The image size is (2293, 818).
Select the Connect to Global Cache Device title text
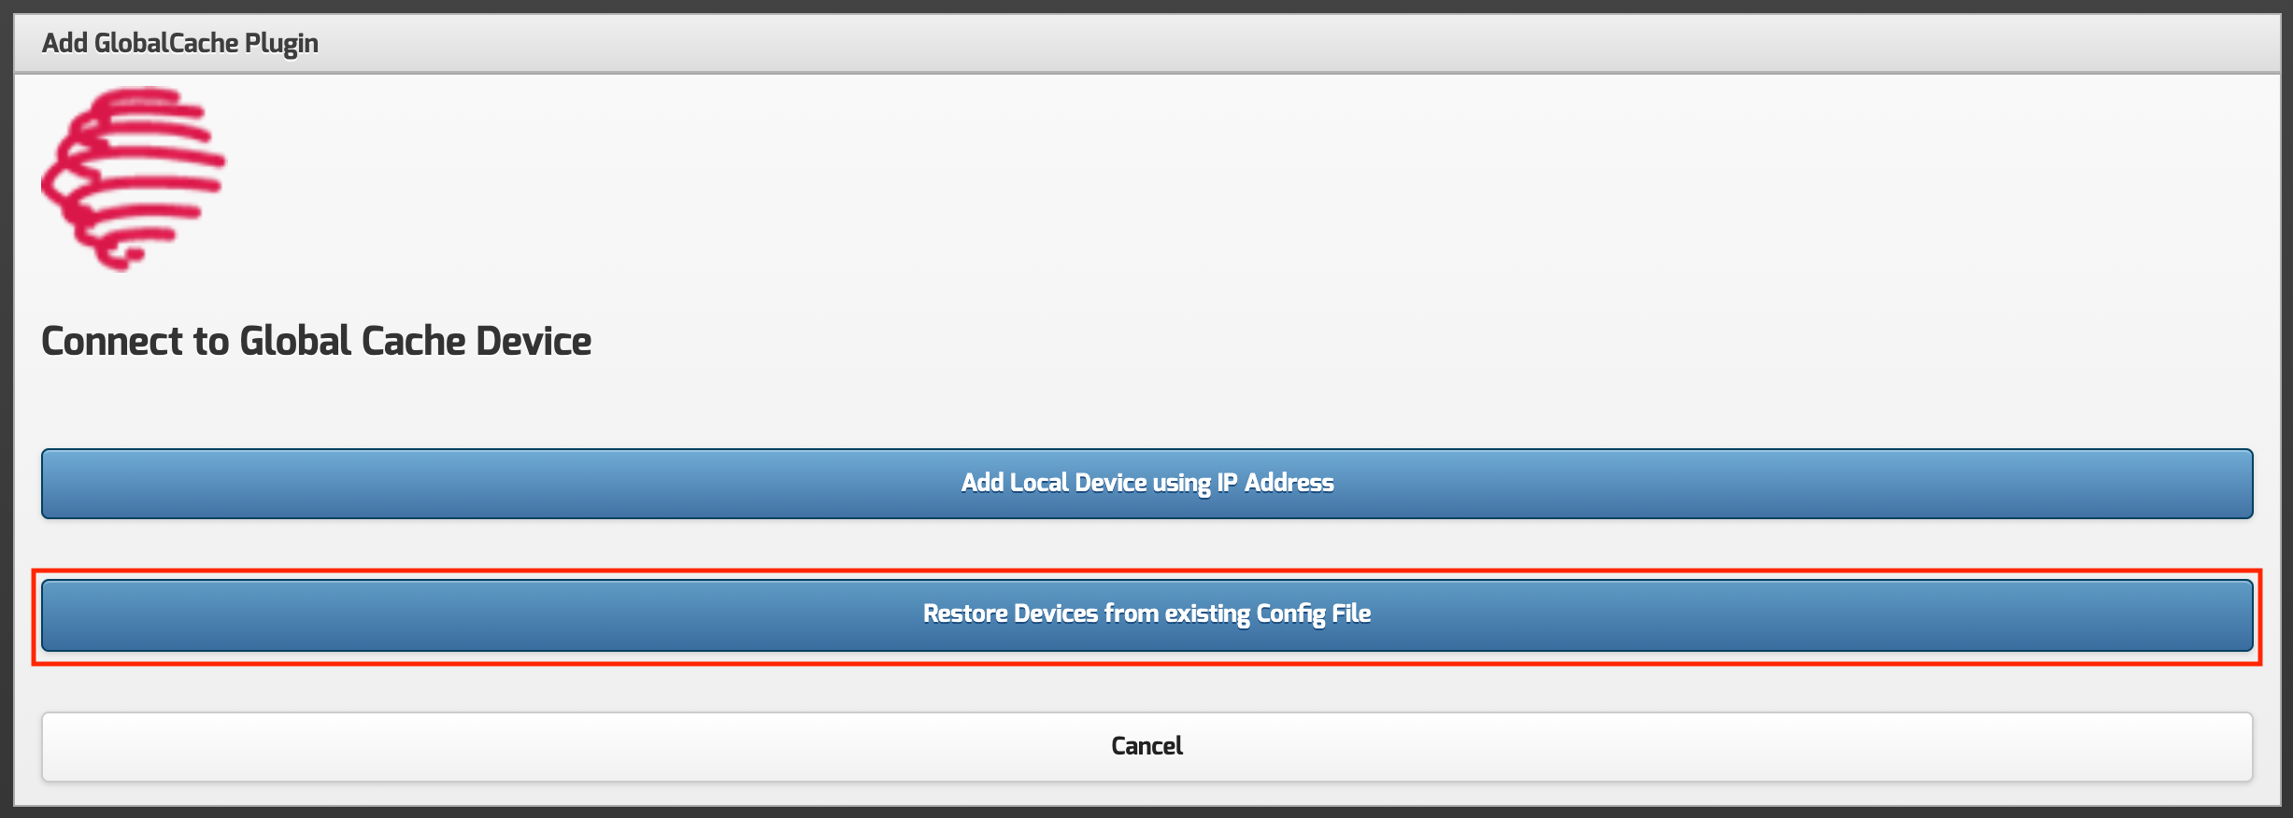(x=316, y=341)
